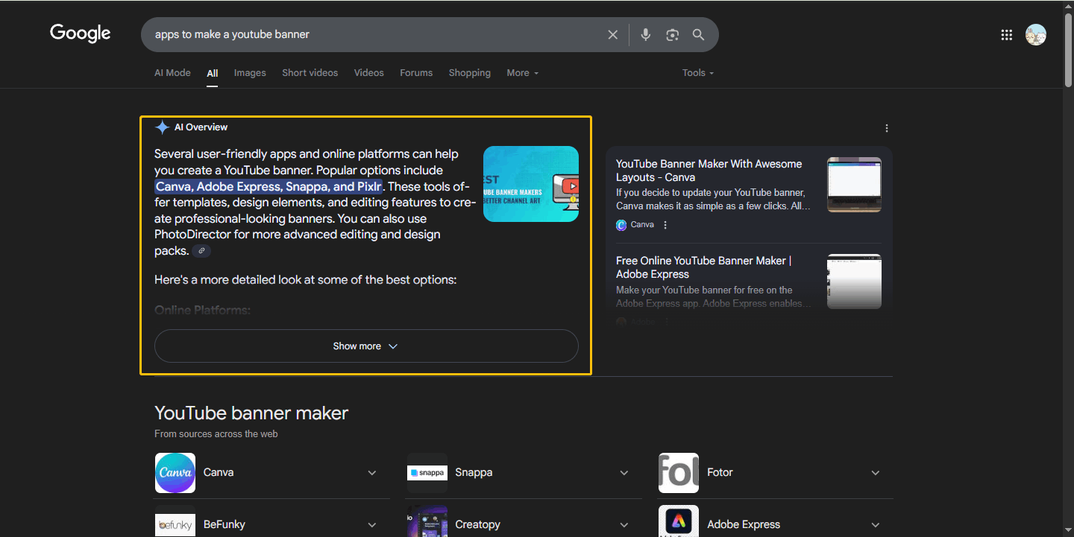Expand the Canva row chevron
The image size is (1074, 537).
click(x=372, y=473)
